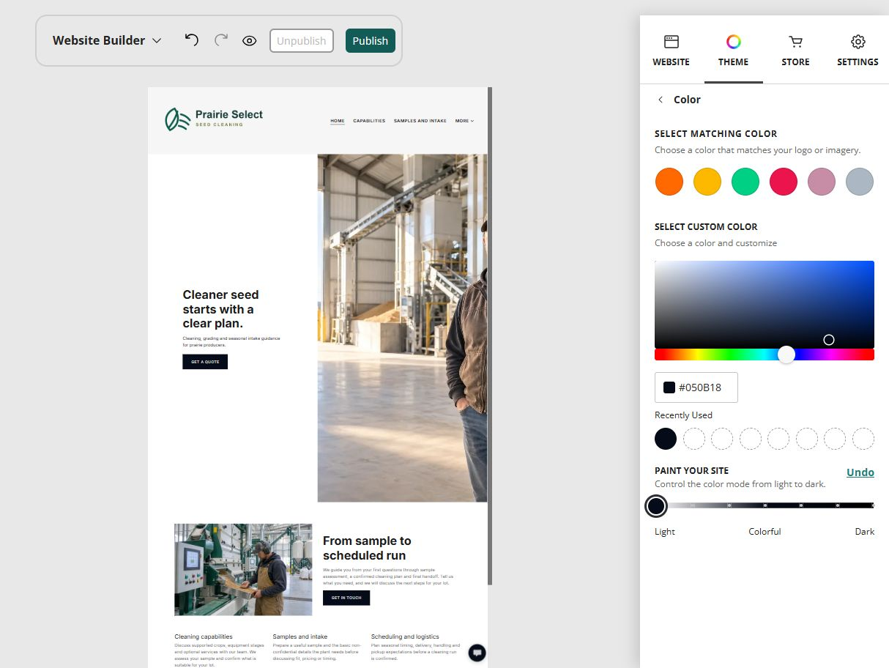Image resolution: width=889 pixels, height=668 pixels.
Task: Click the 'Samples and intake' heading
Action: coord(300,637)
